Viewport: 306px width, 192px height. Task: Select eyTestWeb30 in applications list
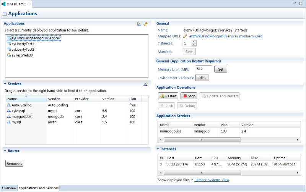22,55
